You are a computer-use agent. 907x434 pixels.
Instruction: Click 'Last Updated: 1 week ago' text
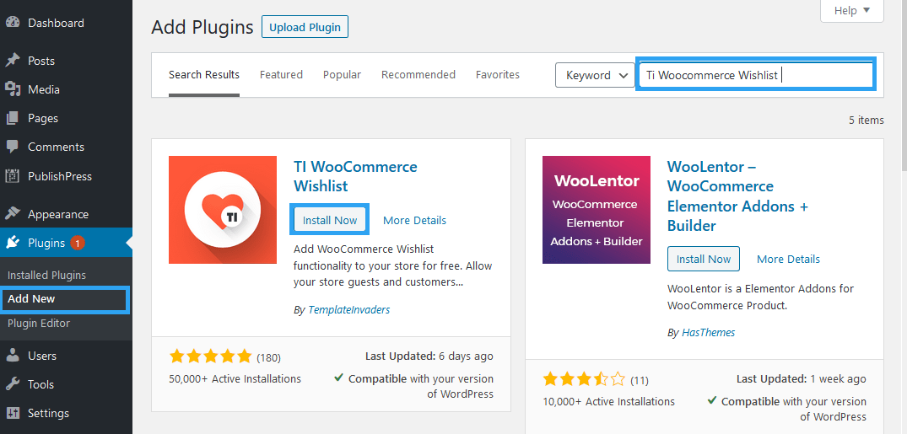point(802,379)
